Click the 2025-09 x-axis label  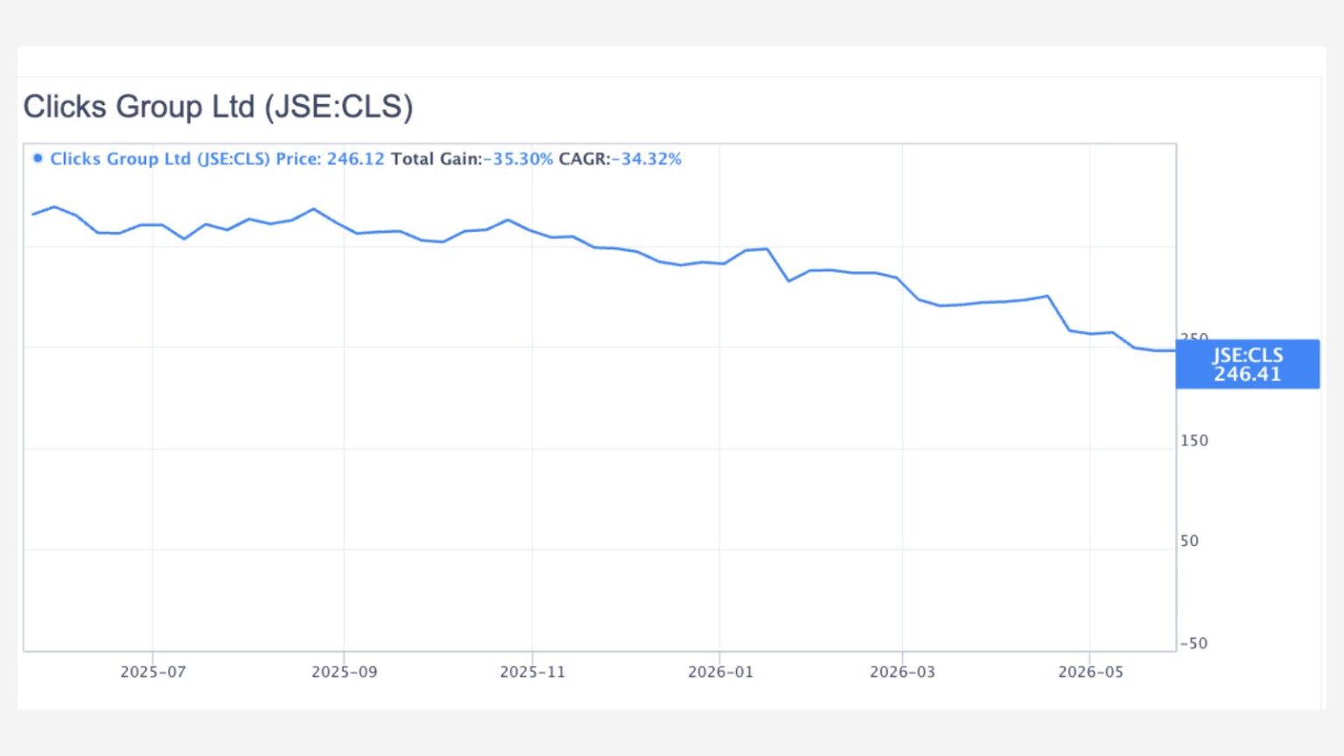coord(344,672)
